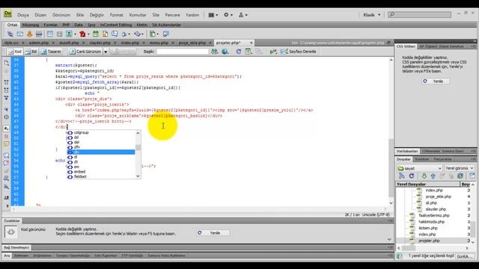Screen dimensions: 479x269
Task: Click the W3C validation icon
Action: click(x=273, y=52)
